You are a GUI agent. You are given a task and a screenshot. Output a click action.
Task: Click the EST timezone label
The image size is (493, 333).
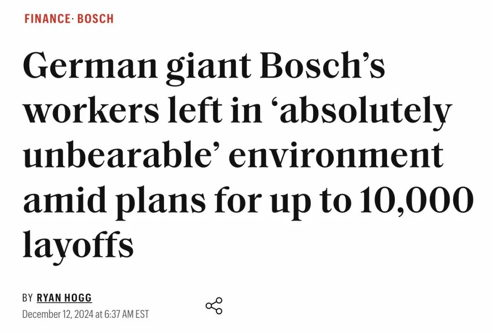click(x=142, y=314)
